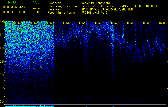This screenshot has width=168, height=107.
Task: Click the 0700 time marker
Action: pos(162,23)
